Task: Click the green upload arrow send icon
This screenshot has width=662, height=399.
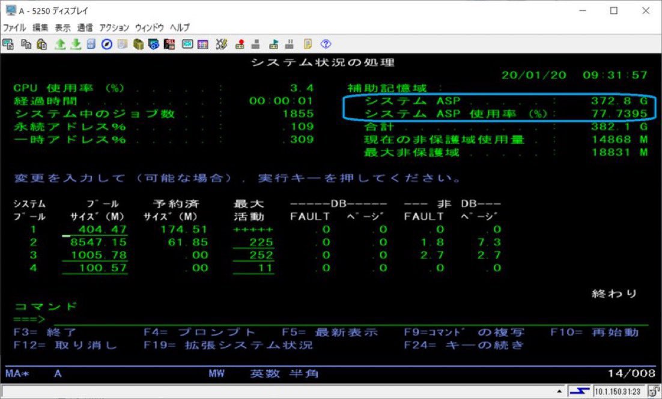Action: coord(61,44)
